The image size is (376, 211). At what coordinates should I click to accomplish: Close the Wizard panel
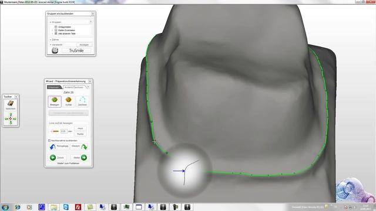point(90,81)
